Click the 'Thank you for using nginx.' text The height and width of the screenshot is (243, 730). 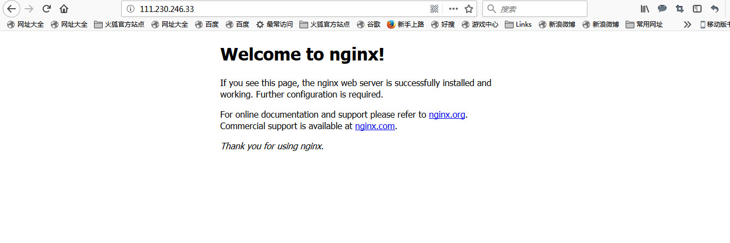272,146
